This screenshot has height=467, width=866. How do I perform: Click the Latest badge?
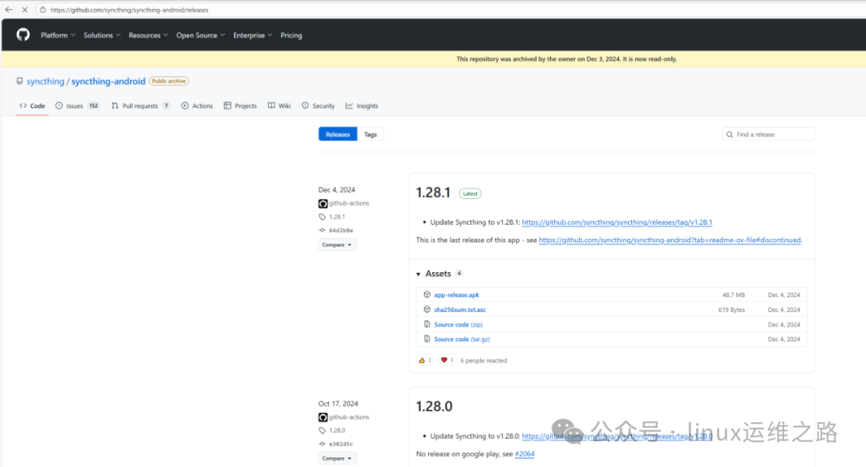(470, 193)
